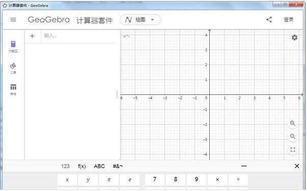Screen dimensions: 307x191
Task: Click the algebra input field
Action: tap(79, 36)
